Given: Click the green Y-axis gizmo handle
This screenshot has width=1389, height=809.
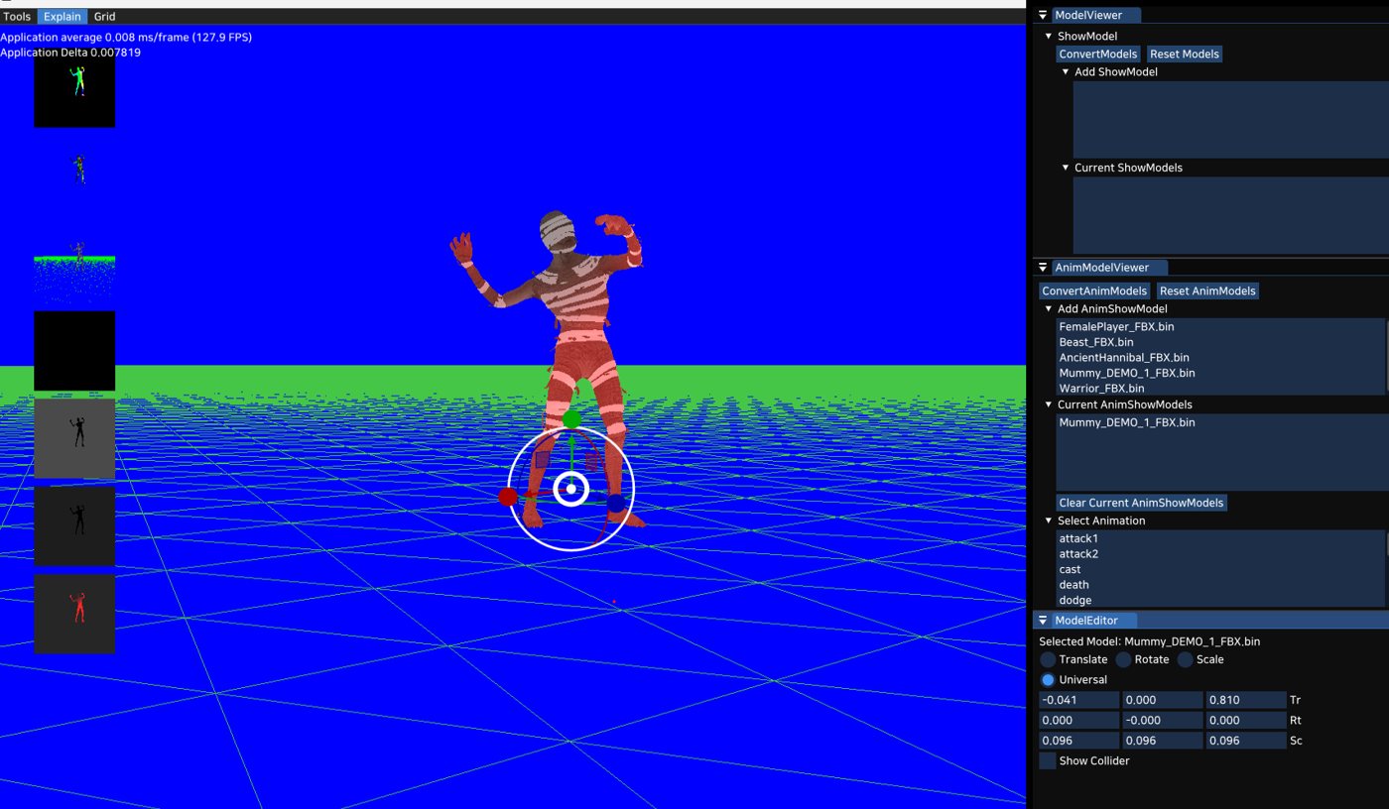Looking at the screenshot, I should pyautogui.click(x=571, y=419).
